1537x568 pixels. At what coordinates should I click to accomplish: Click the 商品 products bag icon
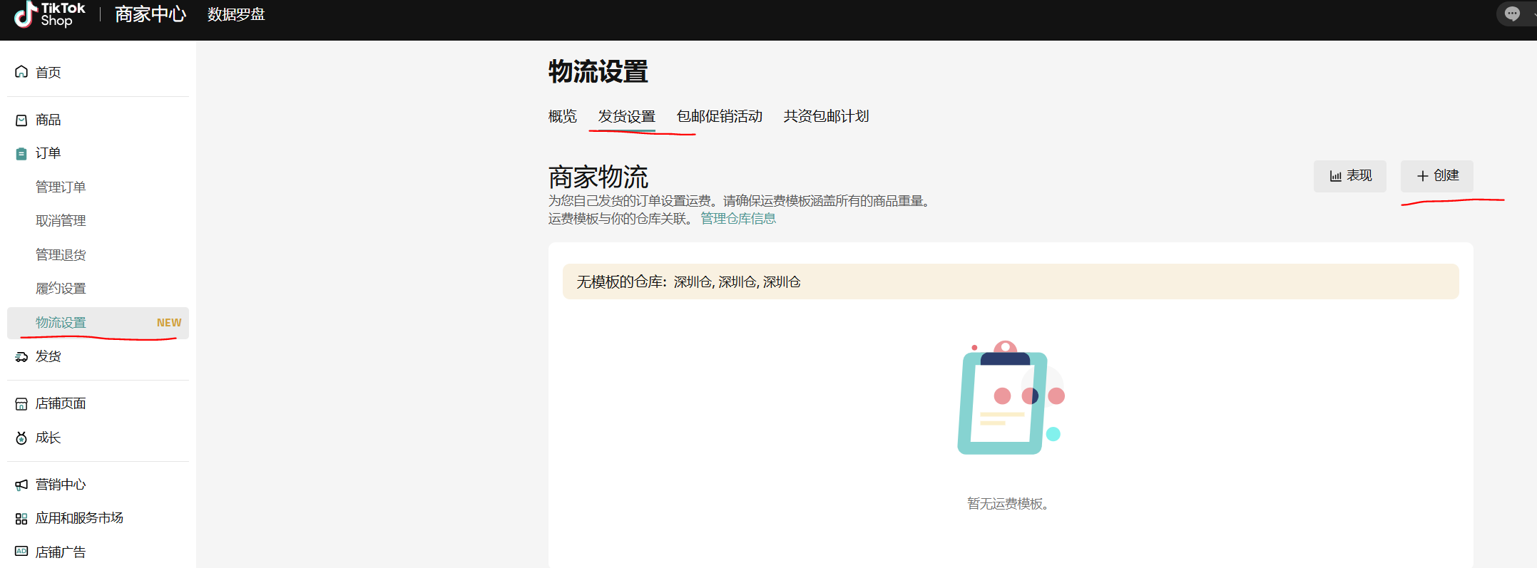click(21, 120)
